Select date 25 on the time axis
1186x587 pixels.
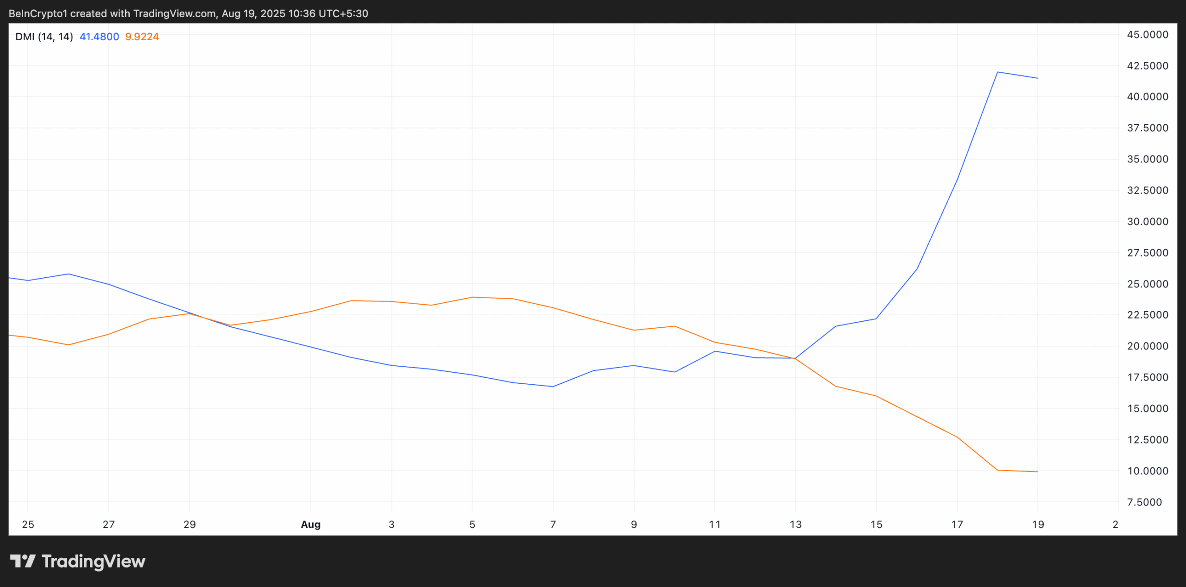pos(28,525)
